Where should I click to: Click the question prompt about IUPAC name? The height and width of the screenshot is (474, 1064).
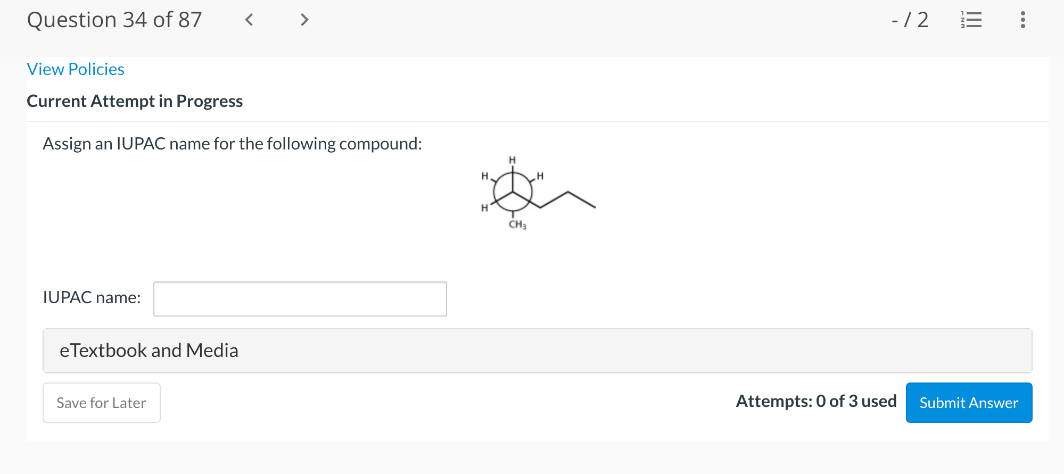pos(232,144)
